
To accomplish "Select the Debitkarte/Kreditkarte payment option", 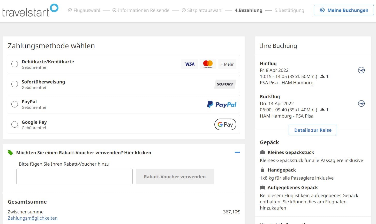I will pyautogui.click(x=14, y=64).
